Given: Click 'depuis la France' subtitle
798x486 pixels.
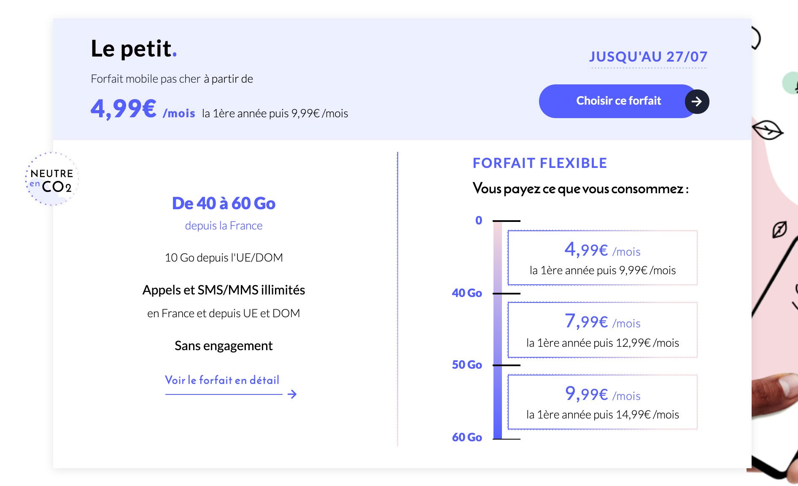Looking at the screenshot, I should 224,226.
